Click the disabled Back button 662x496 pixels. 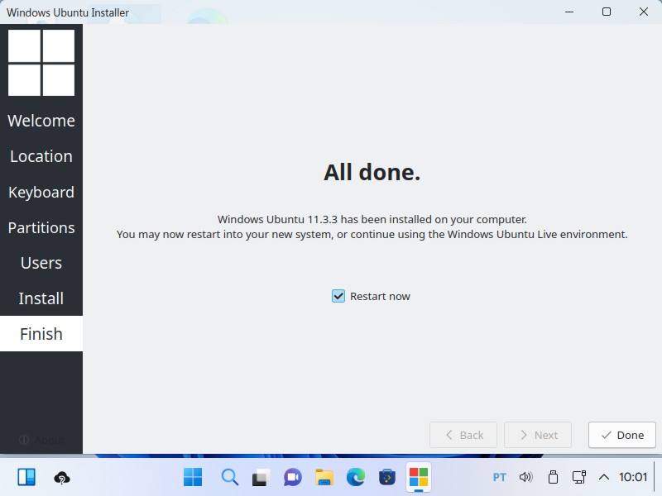(x=463, y=435)
